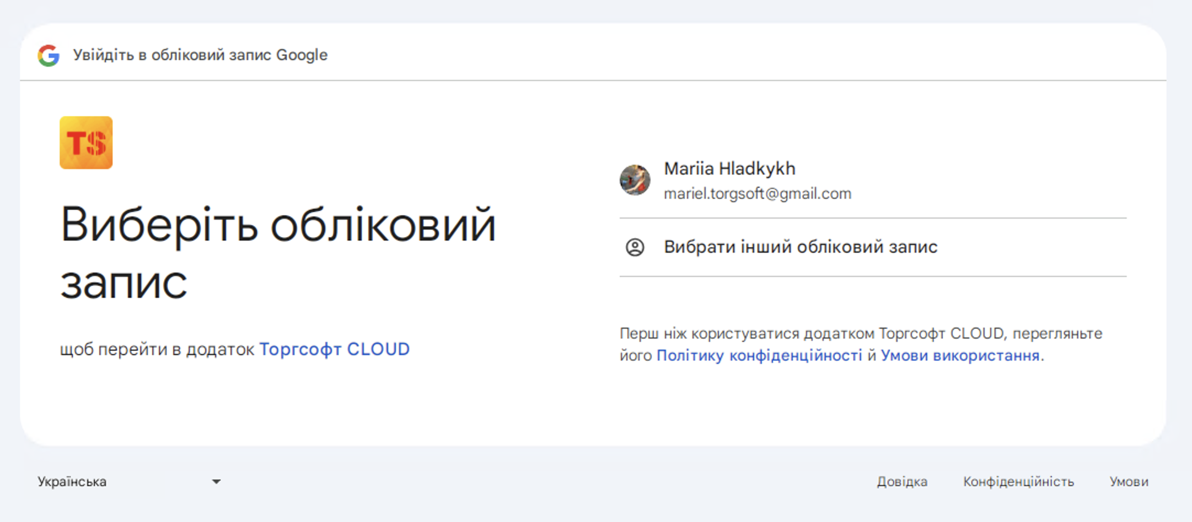Viewport: 1192px width, 522px height.
Task: Open the Конфіденційність page
Action: click(x=1018, y=481)
